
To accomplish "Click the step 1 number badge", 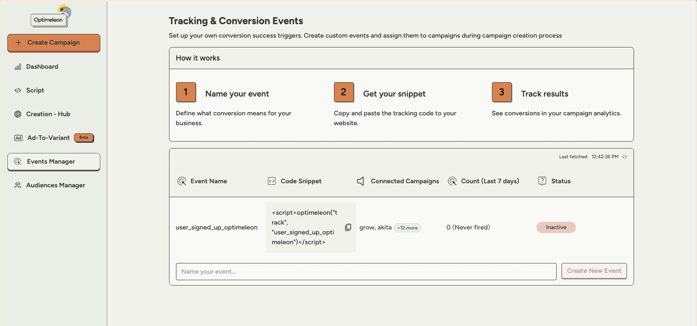I will 186,92.
